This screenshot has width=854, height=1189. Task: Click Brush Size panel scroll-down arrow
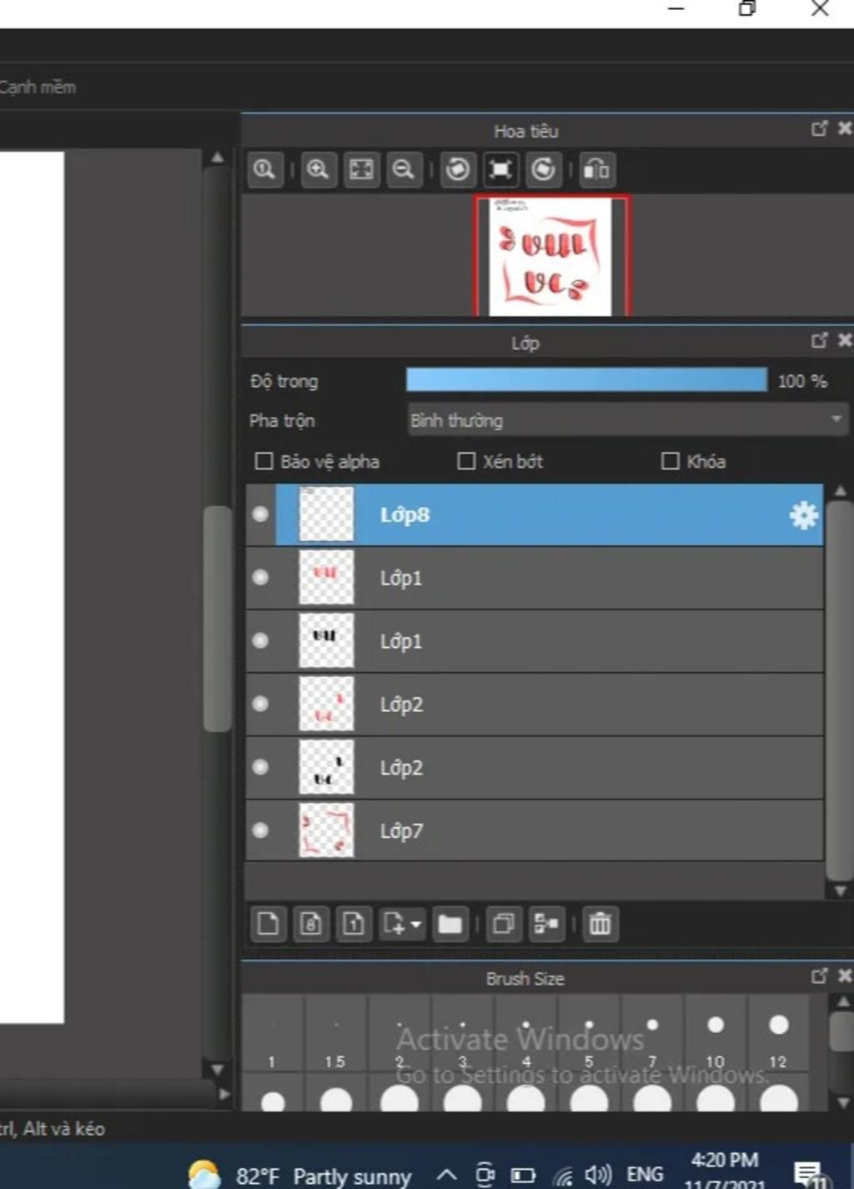coord(843,1102)
